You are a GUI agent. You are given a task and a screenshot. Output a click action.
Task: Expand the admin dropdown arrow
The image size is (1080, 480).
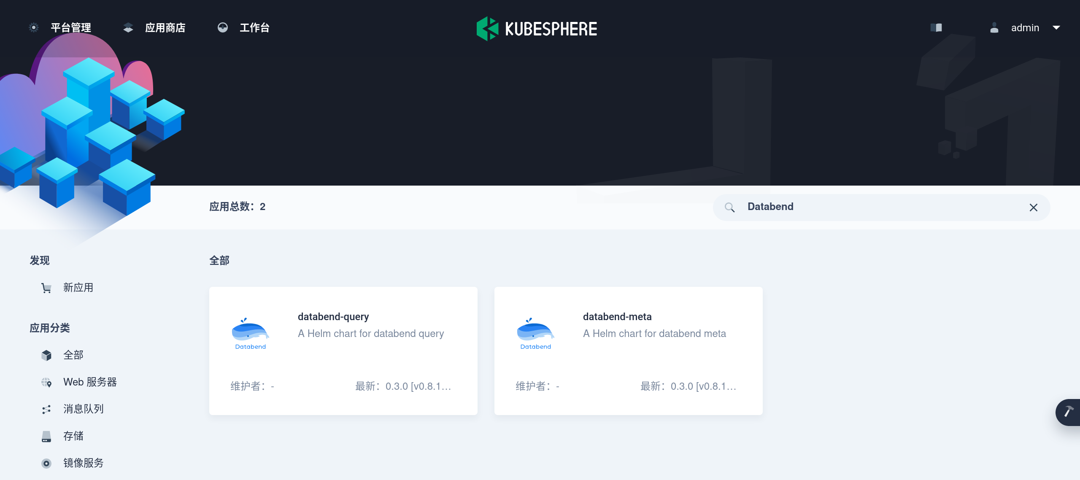[1056, 28]
